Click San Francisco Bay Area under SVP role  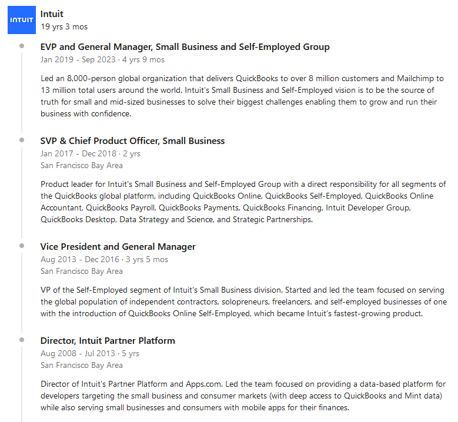[81, 165]
